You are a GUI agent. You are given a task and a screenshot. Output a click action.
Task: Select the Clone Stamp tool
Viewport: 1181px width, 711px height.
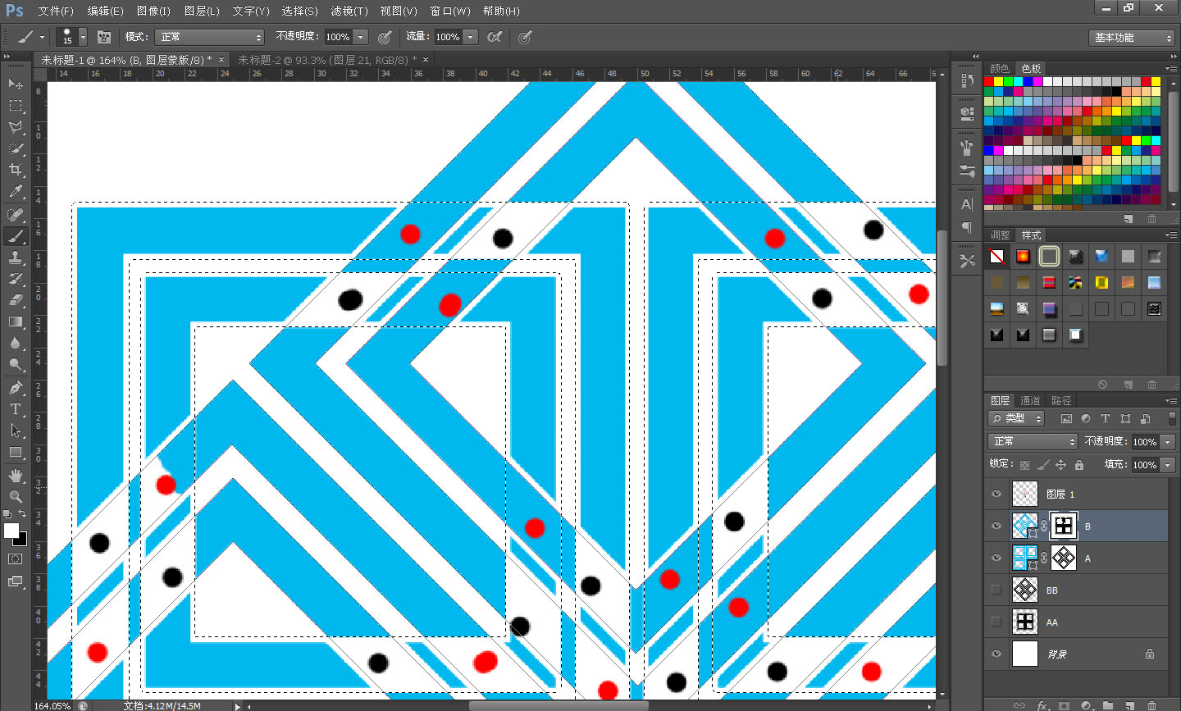pos(16,257)
